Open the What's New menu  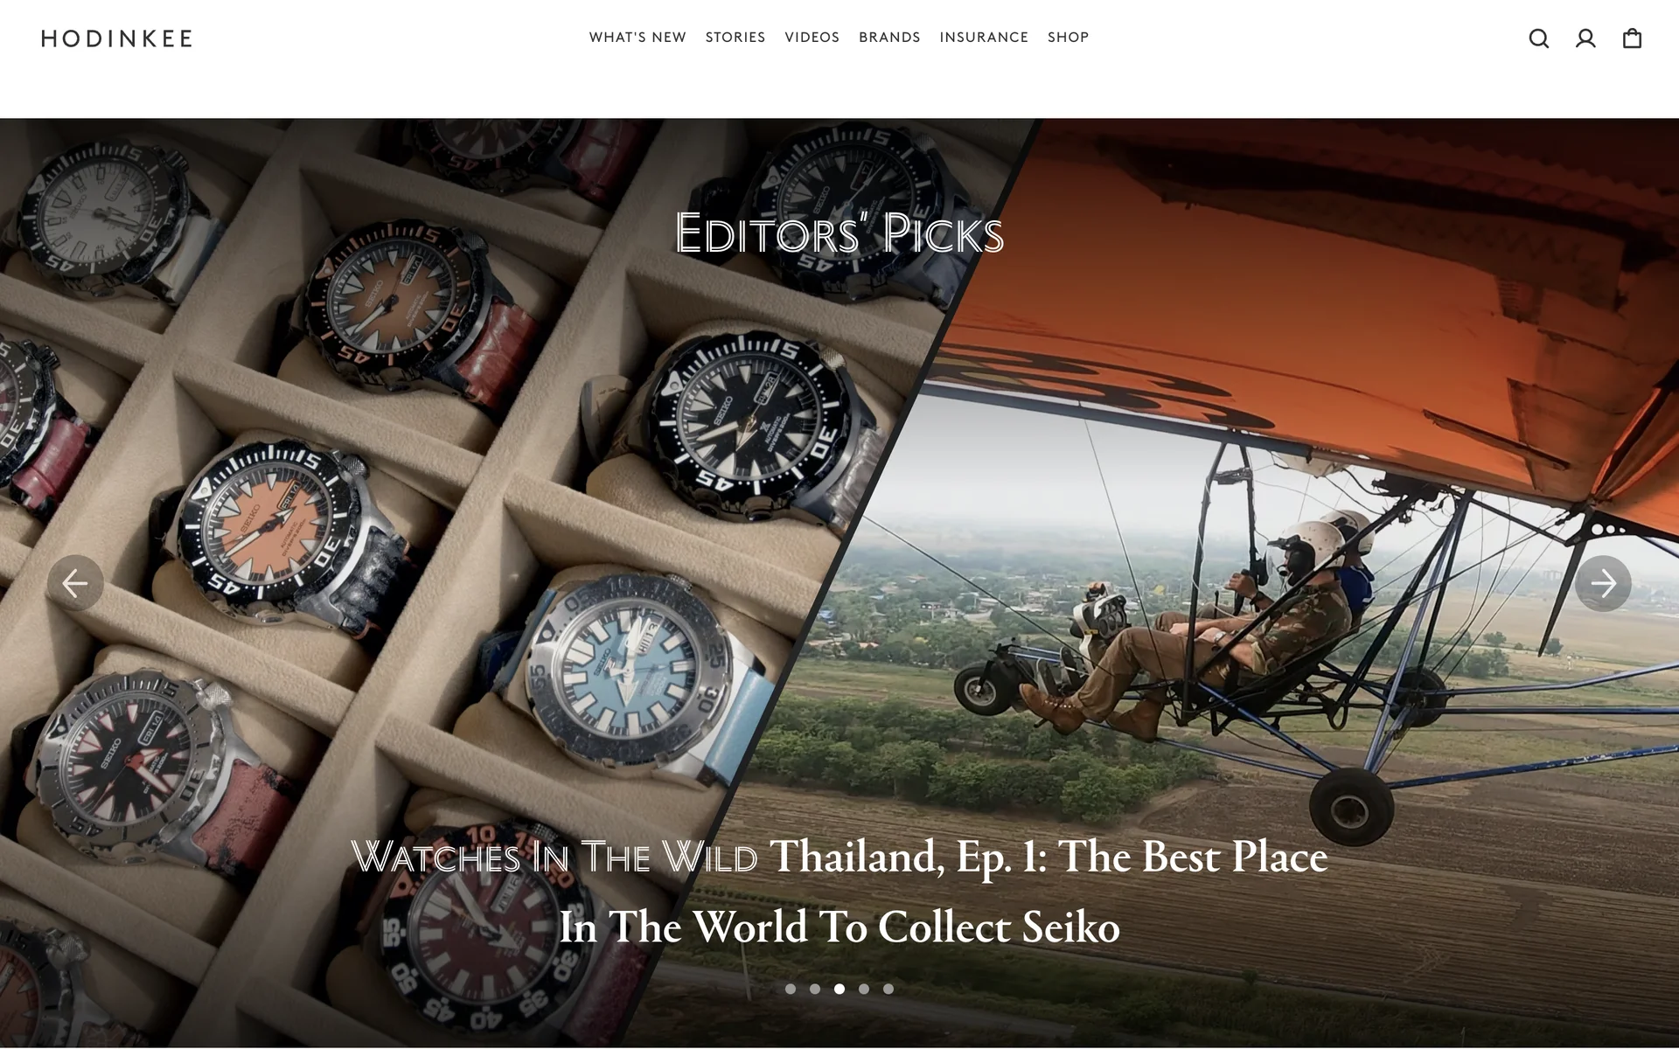[637, 38]
